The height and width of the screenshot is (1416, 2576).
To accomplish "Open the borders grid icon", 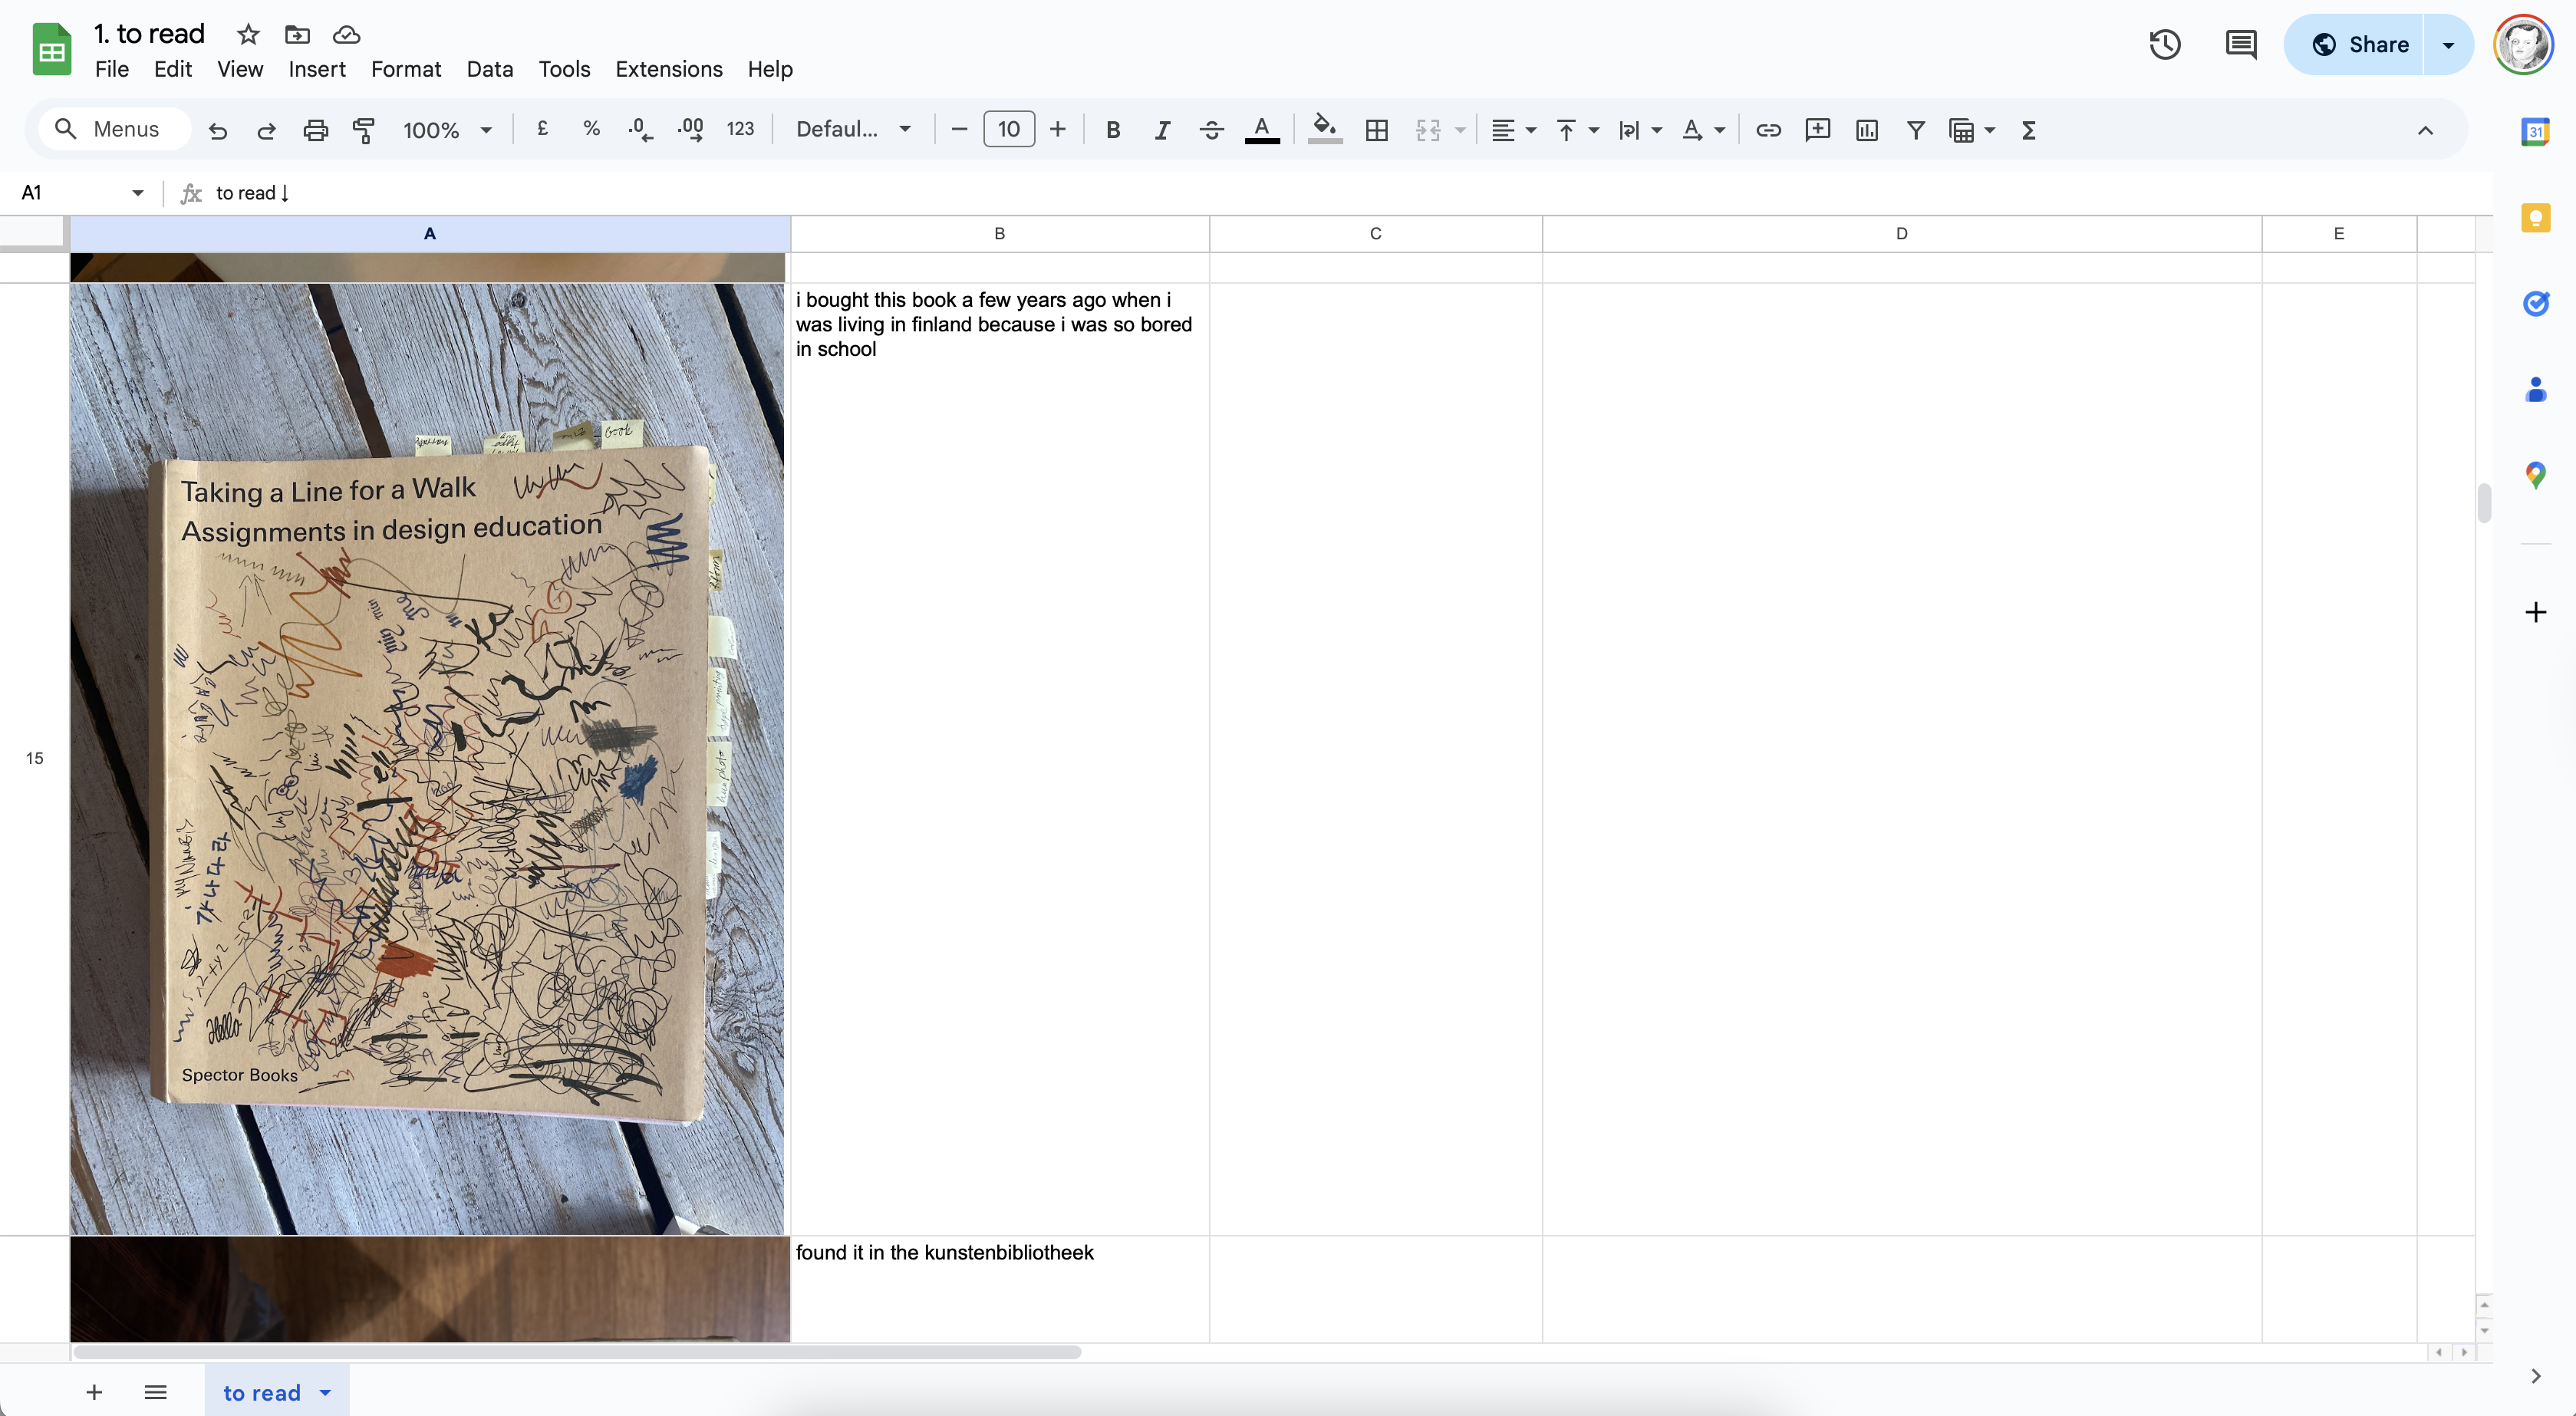I will click(1377, 130).
